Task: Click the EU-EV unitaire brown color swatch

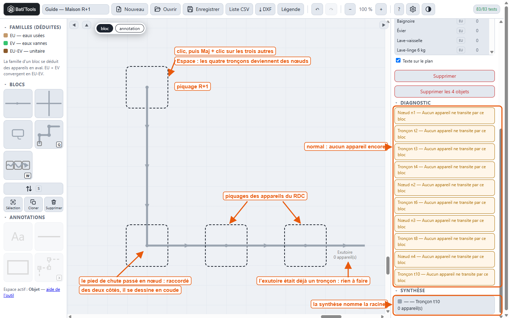Action: 6,51
